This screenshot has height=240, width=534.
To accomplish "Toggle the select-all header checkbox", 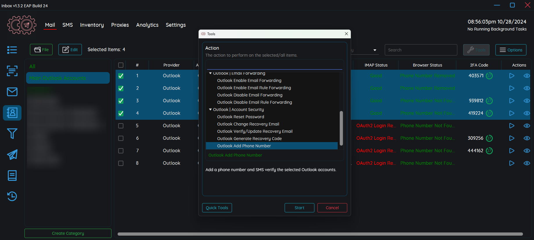I will [121, 65].
